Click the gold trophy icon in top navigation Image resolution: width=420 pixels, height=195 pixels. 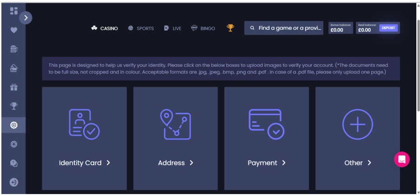(230, 28)
